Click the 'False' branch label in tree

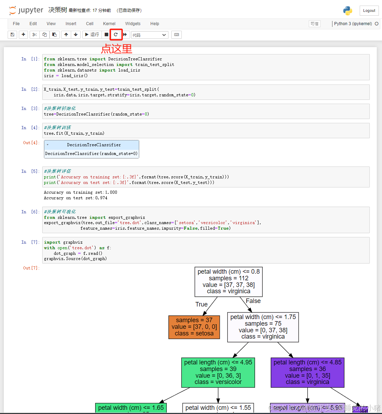[x=253, y=301]
